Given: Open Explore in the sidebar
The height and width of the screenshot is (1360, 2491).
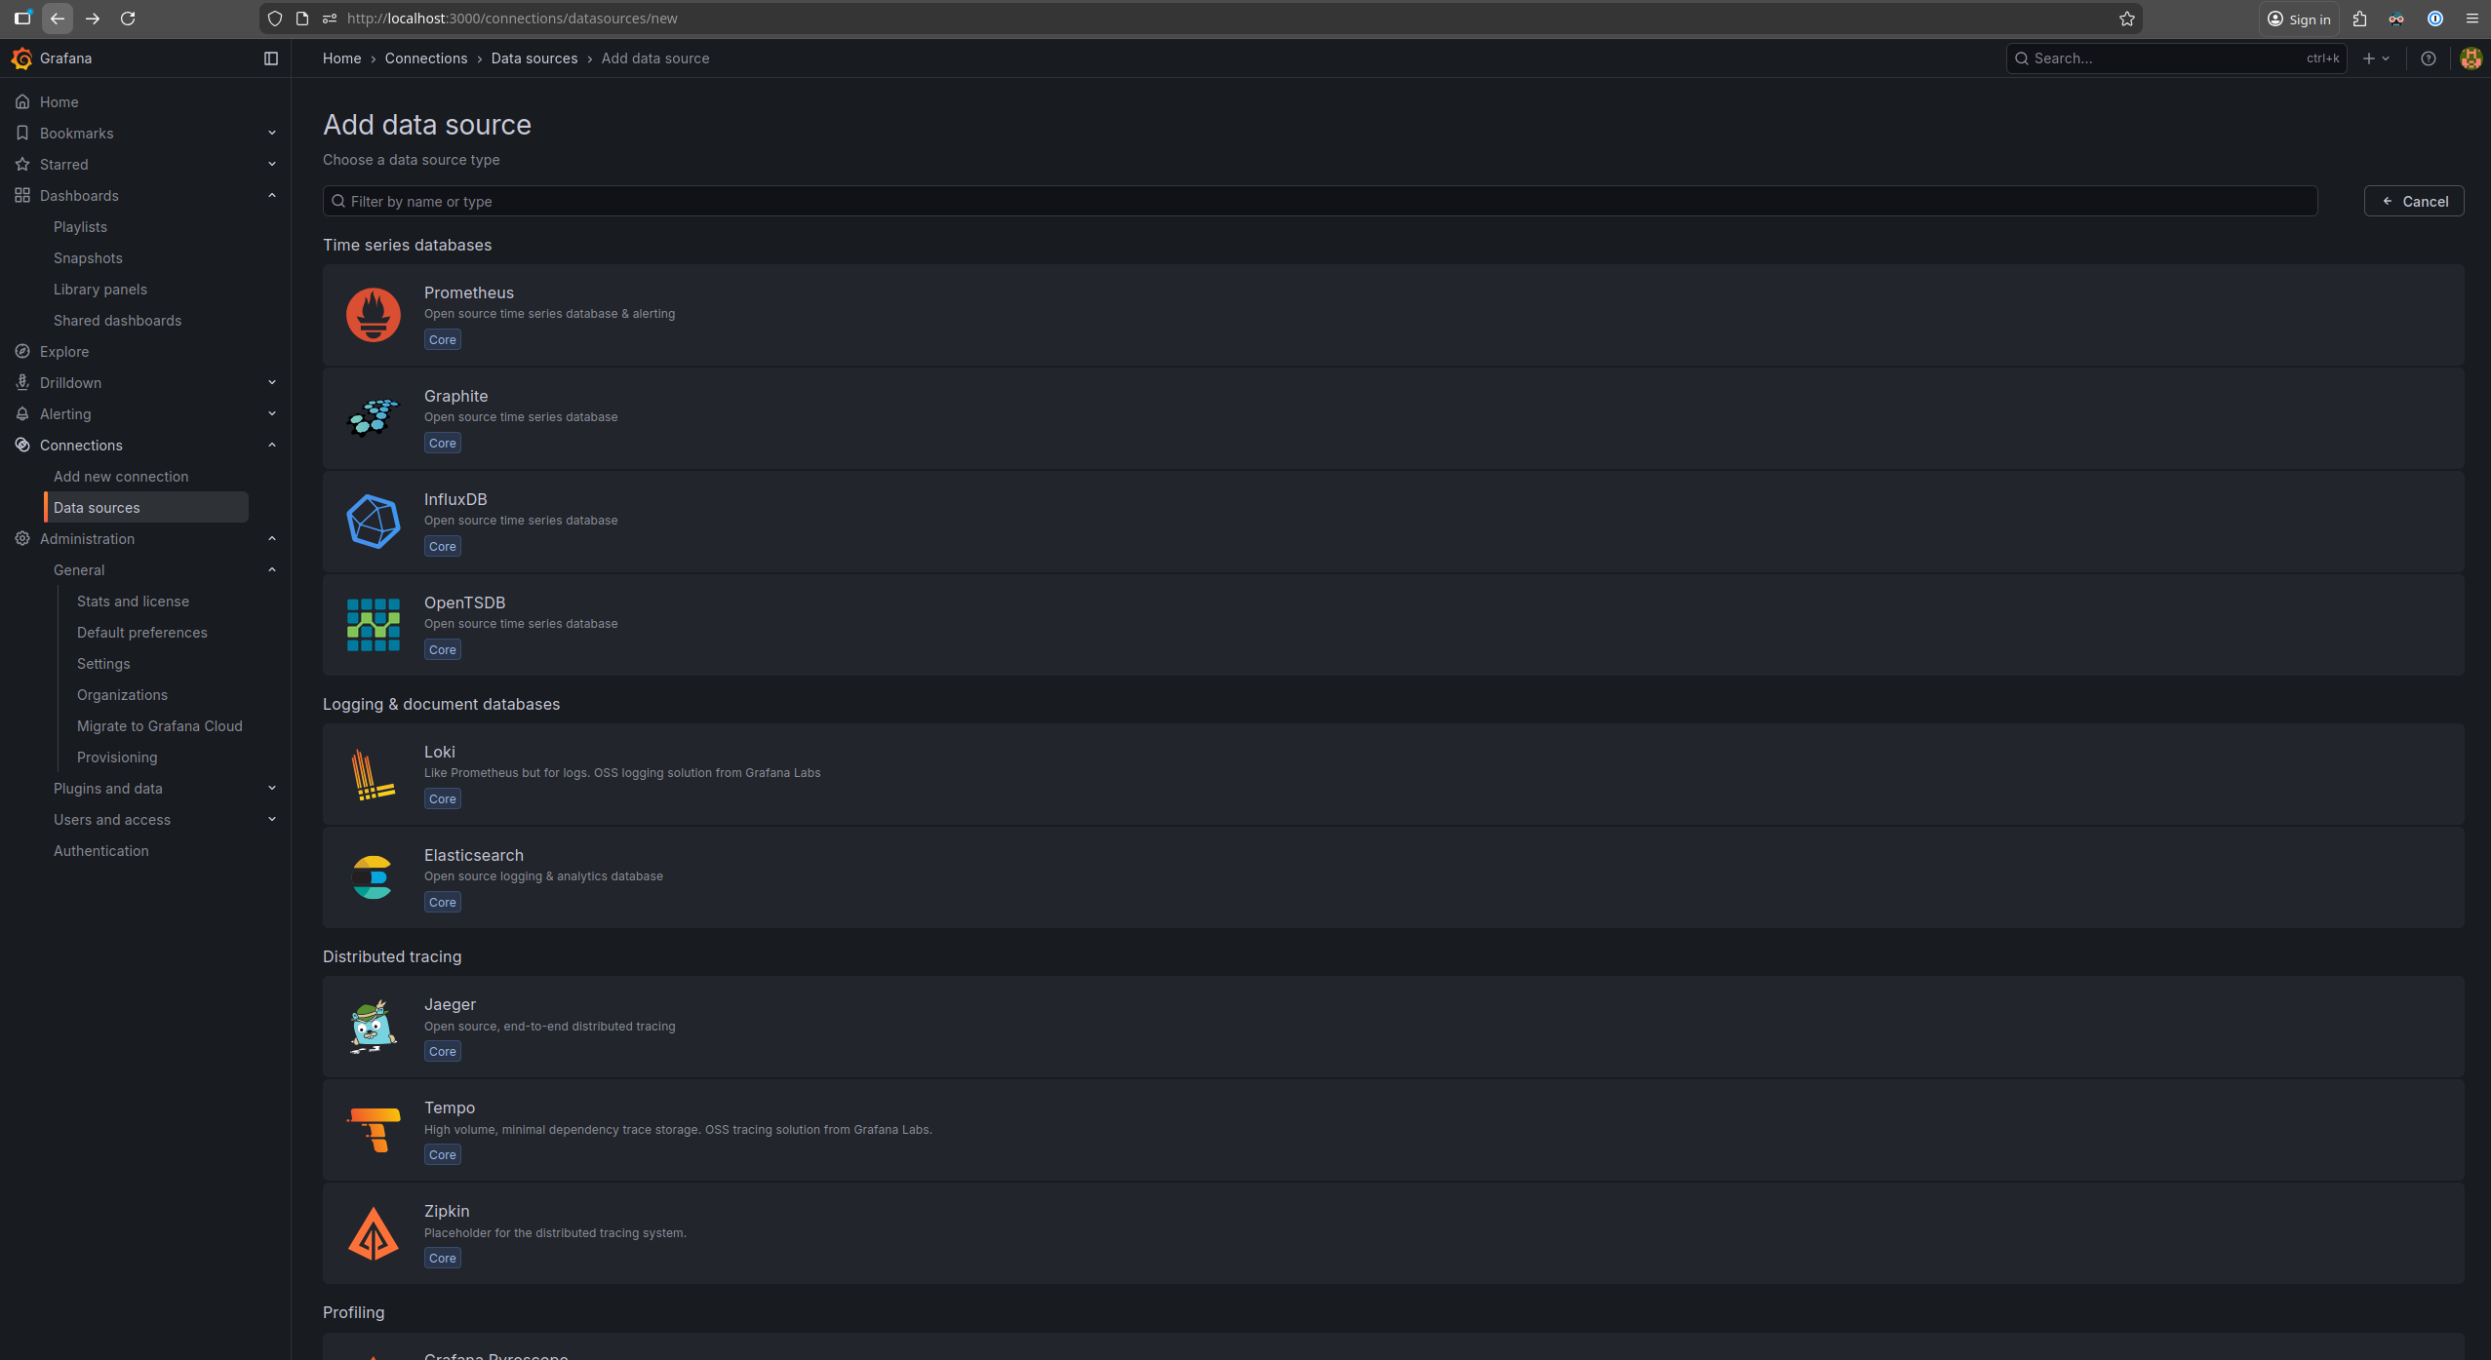Looking at the screenshot, I should pyautogui.click(x=64, y=352).
